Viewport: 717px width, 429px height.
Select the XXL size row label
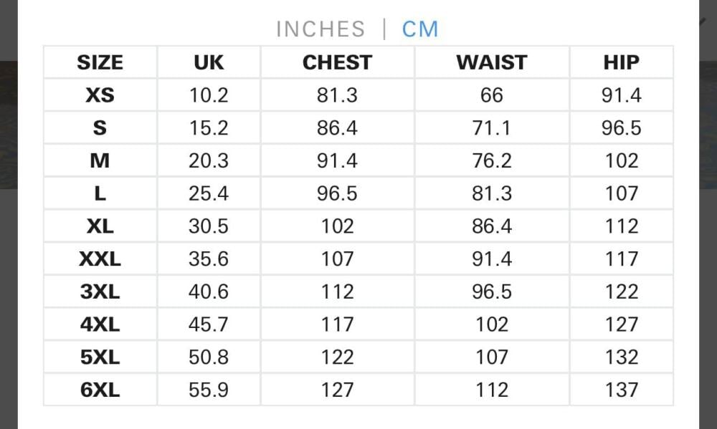click(100, 259)
